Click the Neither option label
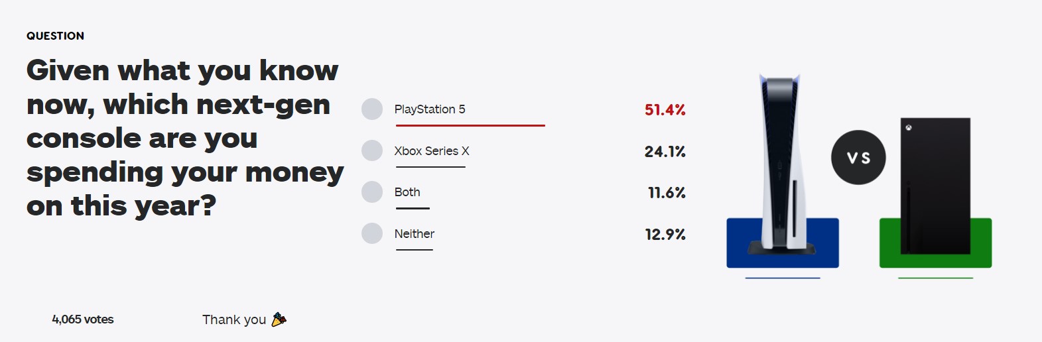 (x=415, y=234)
